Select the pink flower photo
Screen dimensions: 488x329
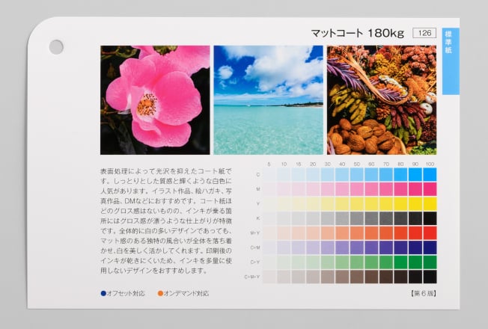click(155, 99)
